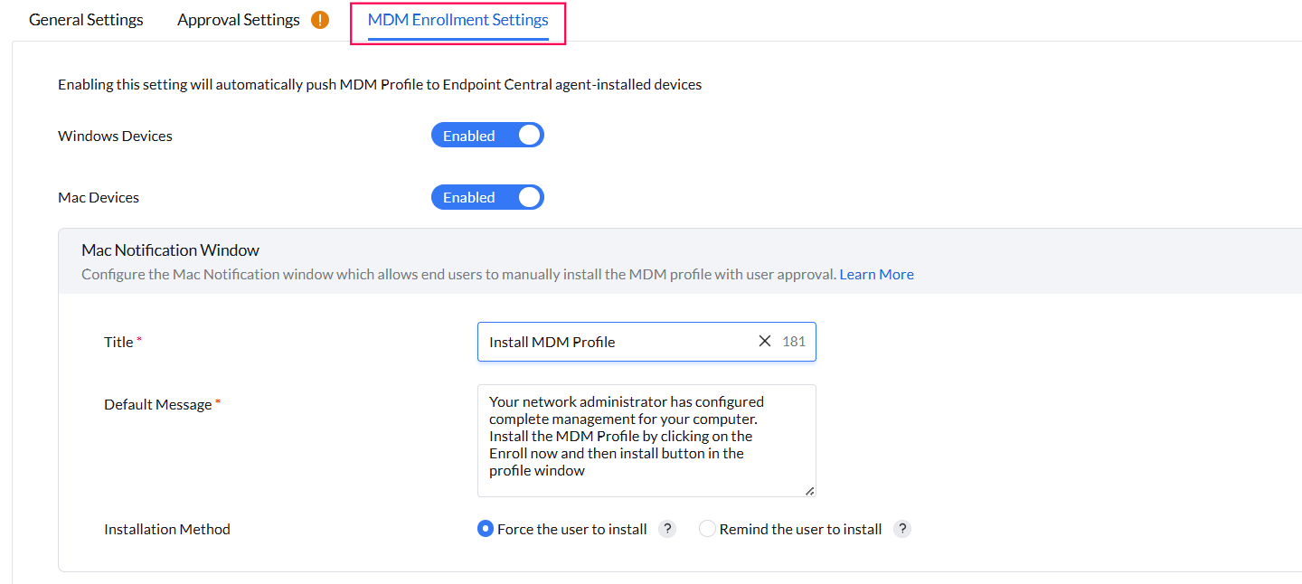Viewport: 1302px width, 584px height.
Task: Click into the Title input field
Action: pyautogui.click(x=615, y=342)
